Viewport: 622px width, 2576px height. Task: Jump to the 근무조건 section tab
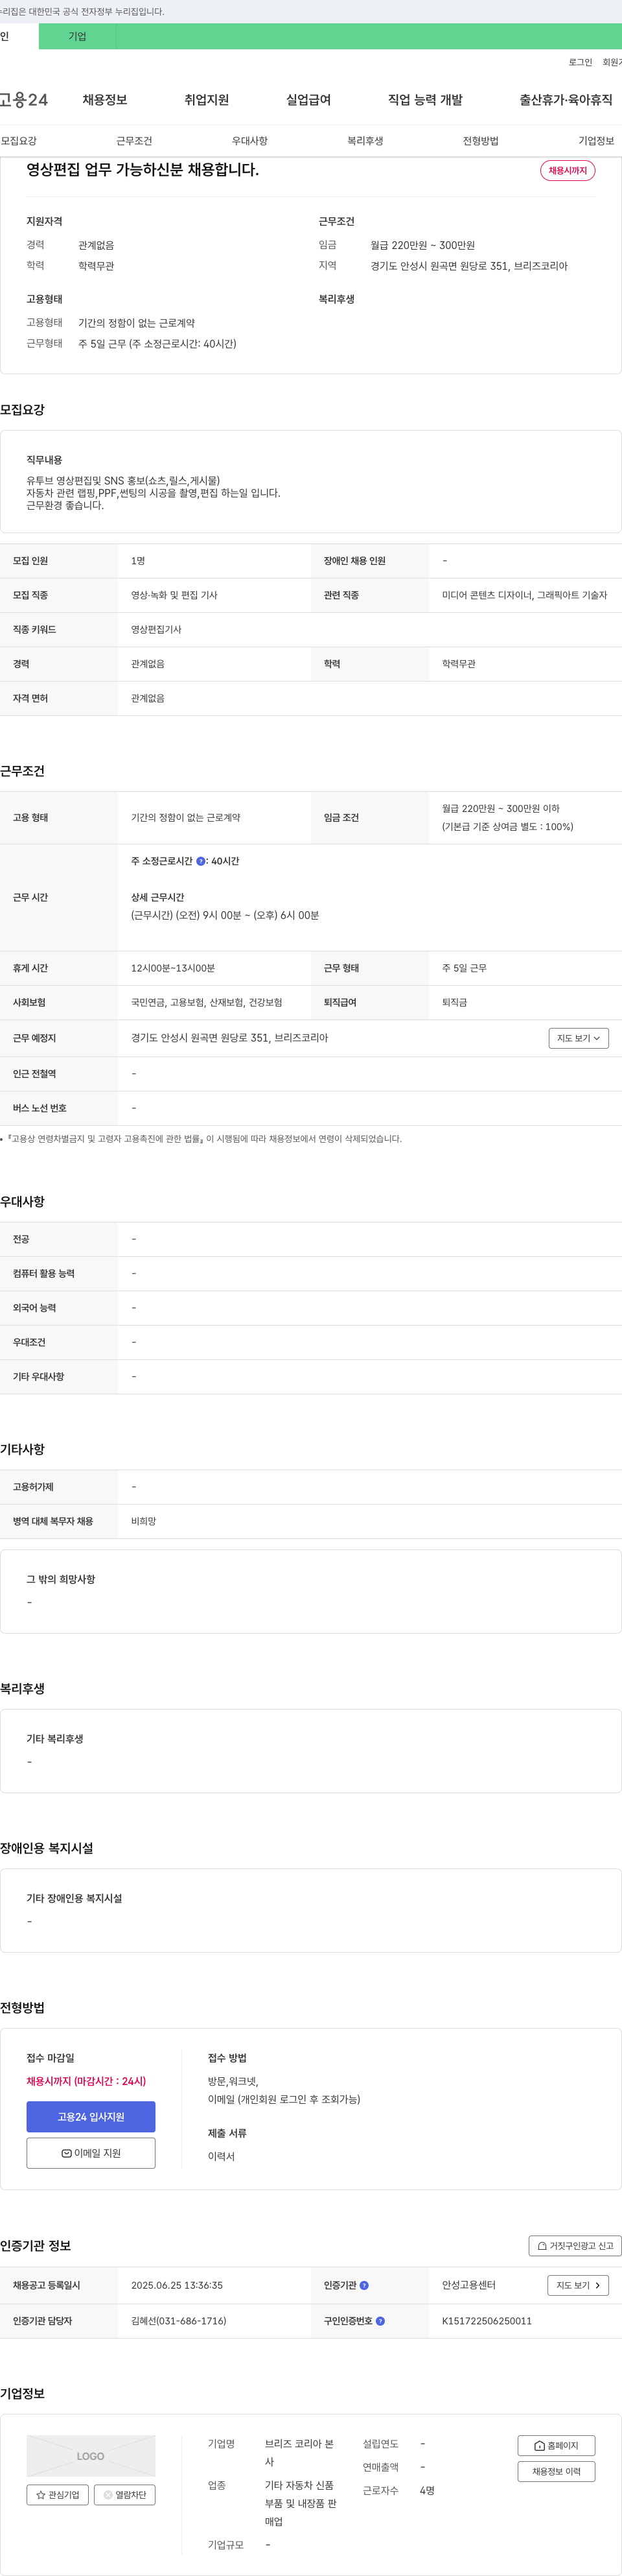click(x=133, y=141)
